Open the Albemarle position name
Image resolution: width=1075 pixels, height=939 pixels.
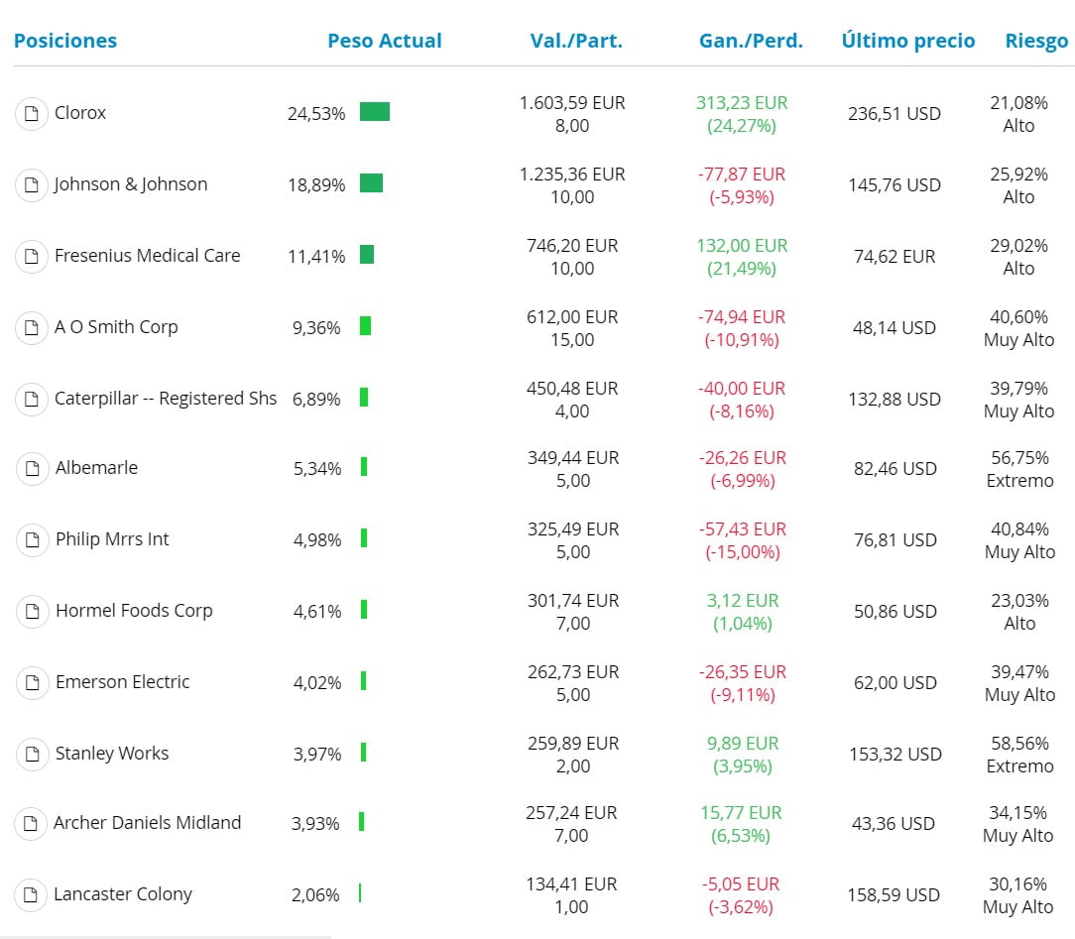tap(96, 467)
